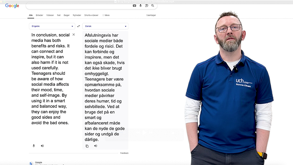293x165 pixels.
Task: Expand the Mere menu
Action: click(106, 15)
